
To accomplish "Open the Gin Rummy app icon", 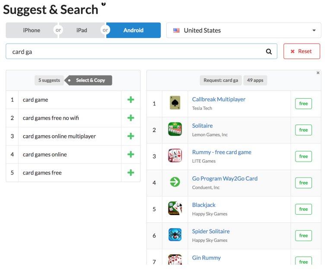I will coord(175,259).
